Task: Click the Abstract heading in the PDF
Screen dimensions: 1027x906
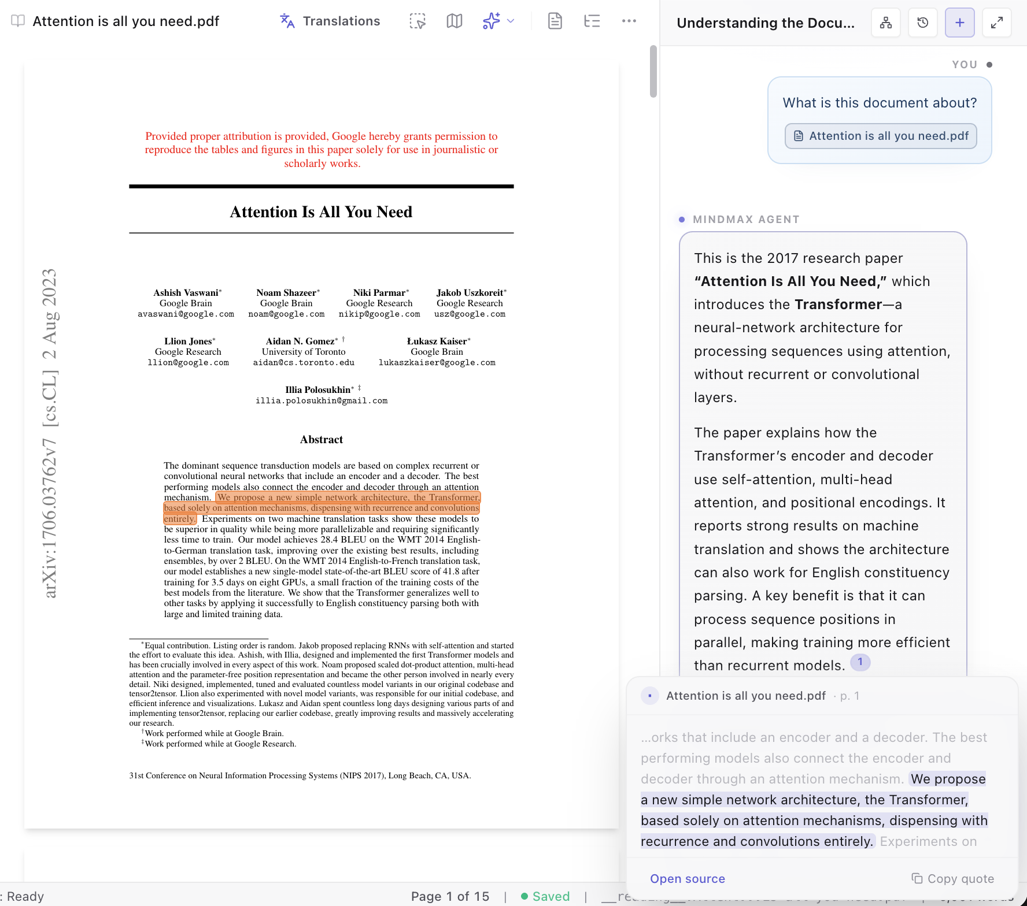Action: coord(322,440)
